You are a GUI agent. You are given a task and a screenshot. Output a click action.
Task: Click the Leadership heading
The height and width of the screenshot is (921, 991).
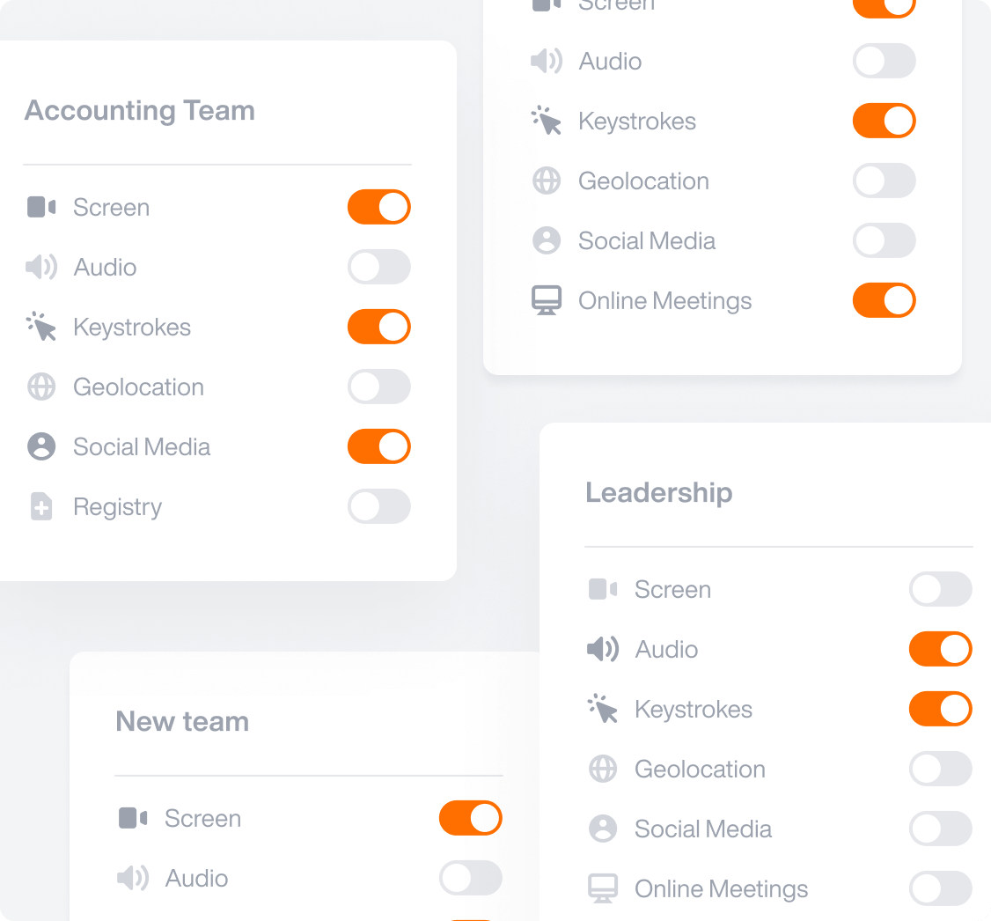click(x=658, y=492)
